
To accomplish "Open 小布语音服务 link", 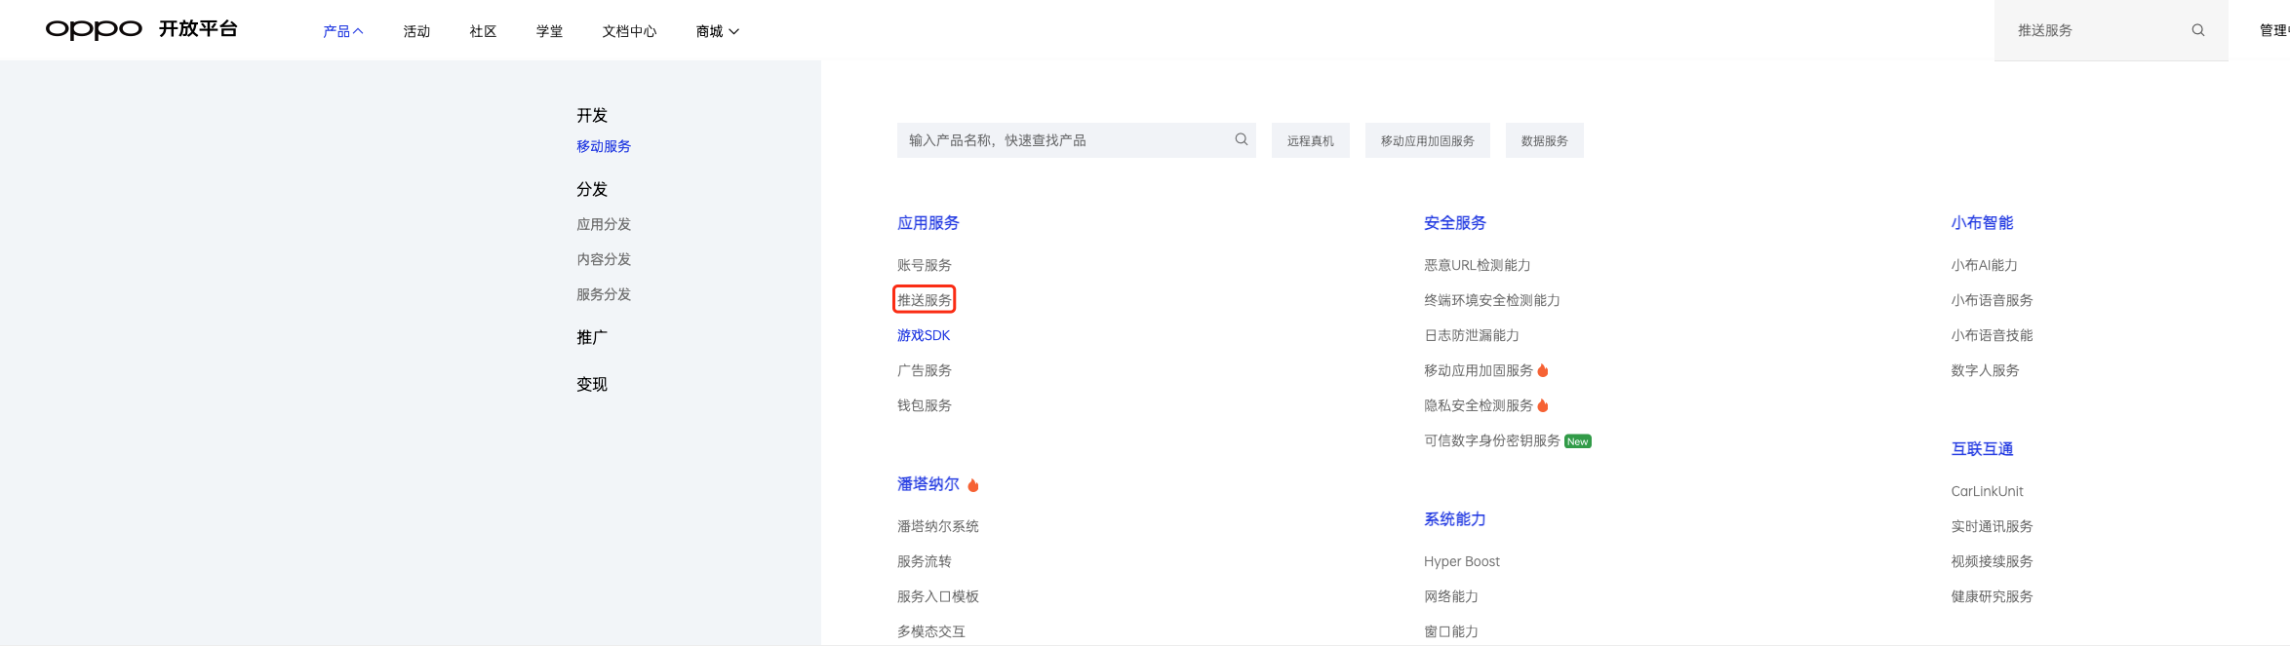I will 1992,300.
